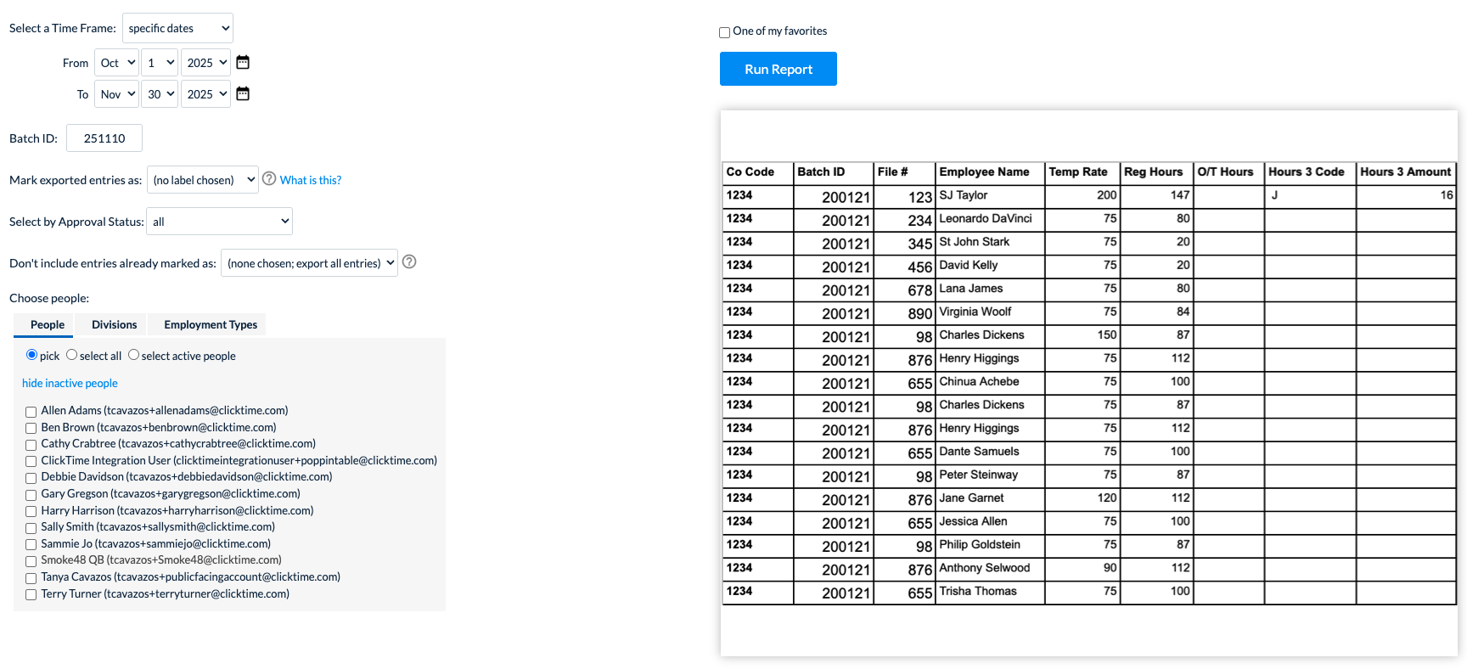The image size is (1467, 669).
Task: Click help icon beside label dropdown
Action: [269, 178]
